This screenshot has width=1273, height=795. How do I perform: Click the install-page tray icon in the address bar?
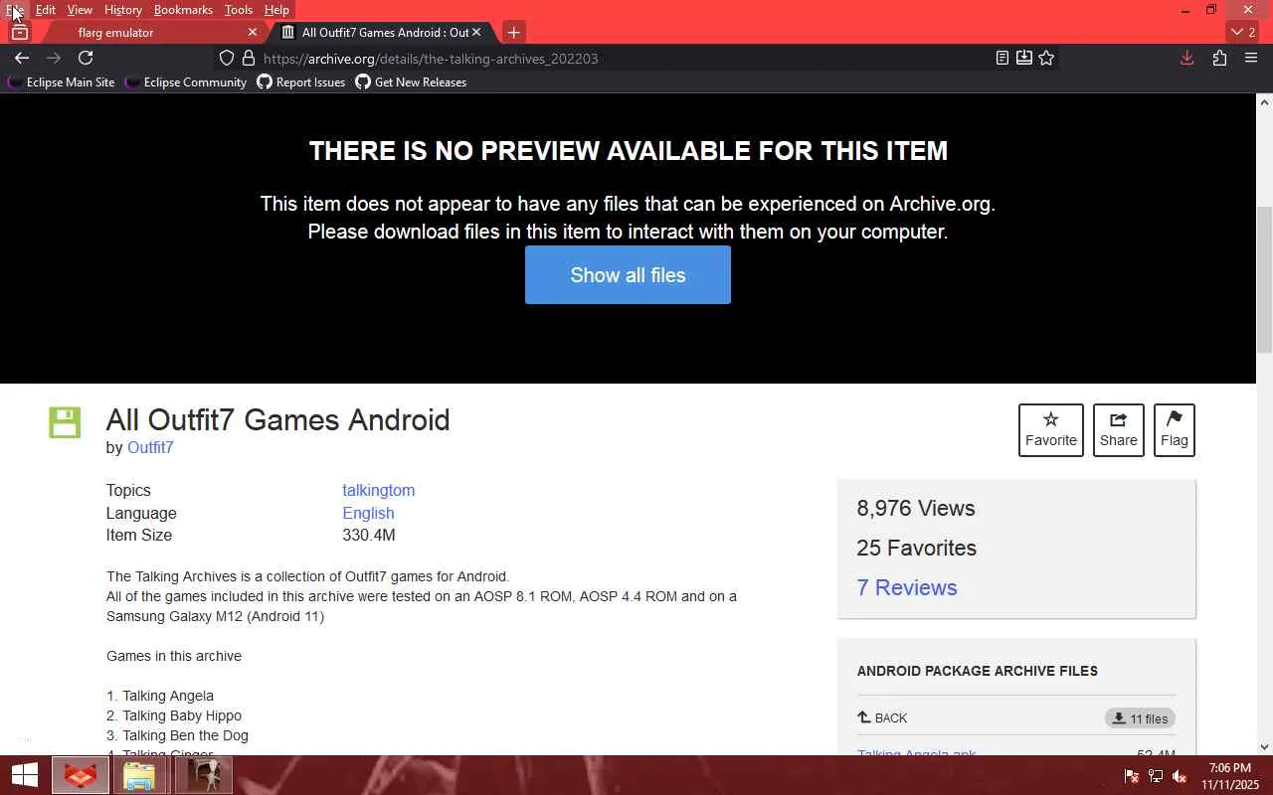1024,58
